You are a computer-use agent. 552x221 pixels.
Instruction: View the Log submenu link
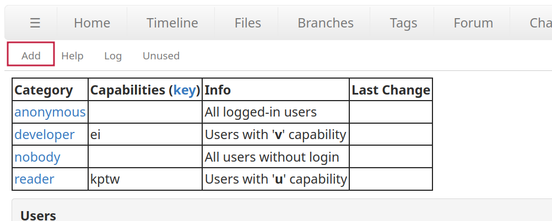tap(113, 56)
